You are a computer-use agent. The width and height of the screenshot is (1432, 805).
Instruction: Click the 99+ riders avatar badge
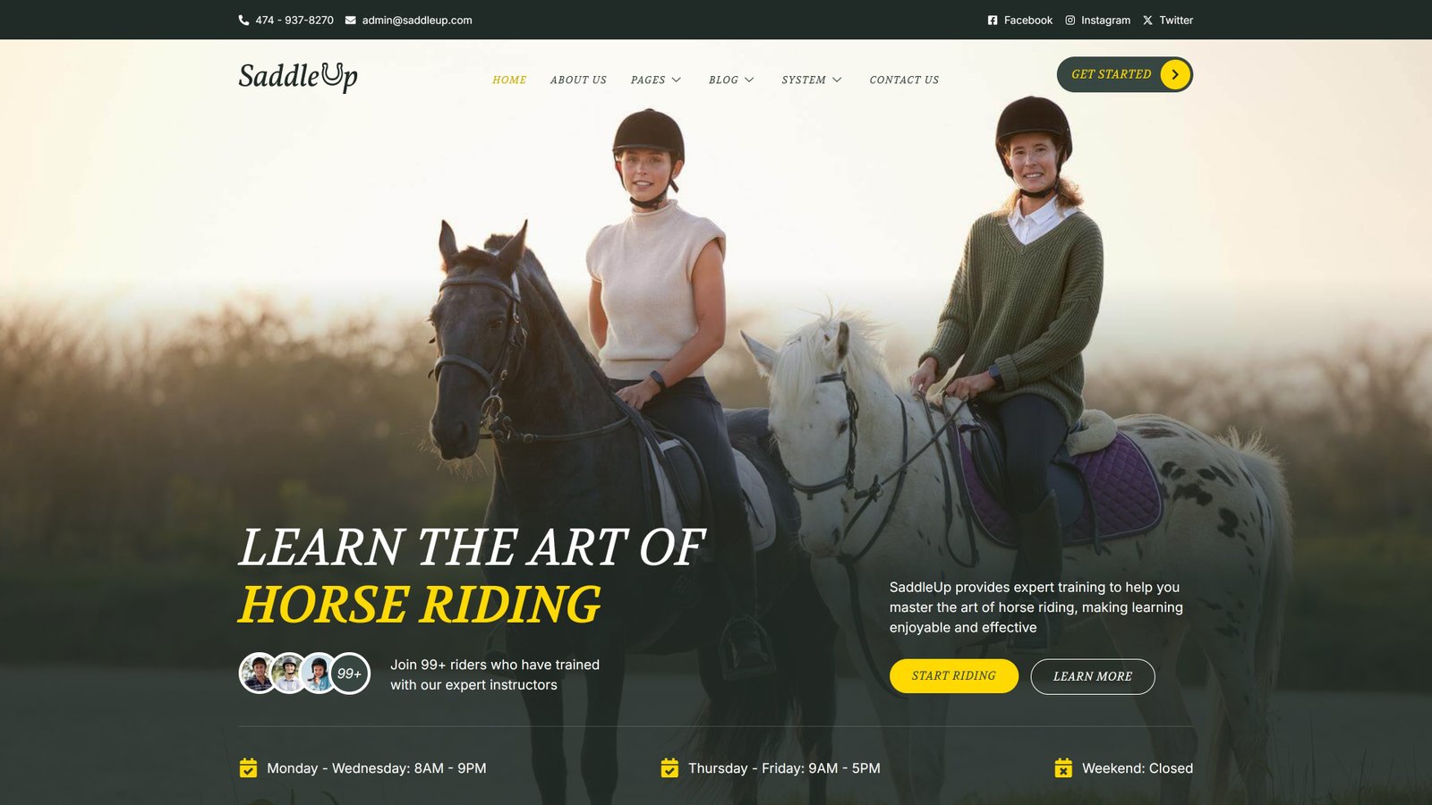pyautogui.click(x=349, y=674)
